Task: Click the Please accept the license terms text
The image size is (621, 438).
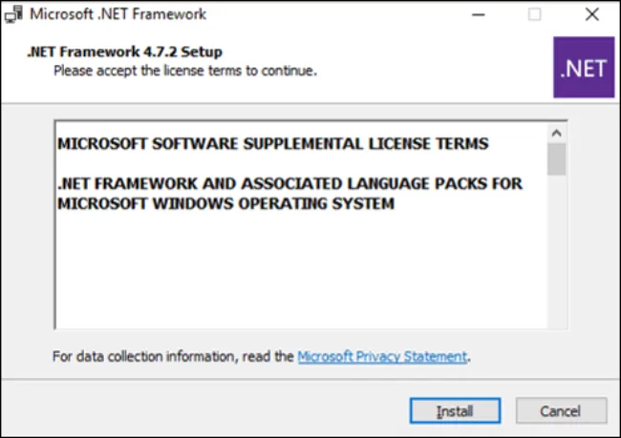Action: coord(185,71)
